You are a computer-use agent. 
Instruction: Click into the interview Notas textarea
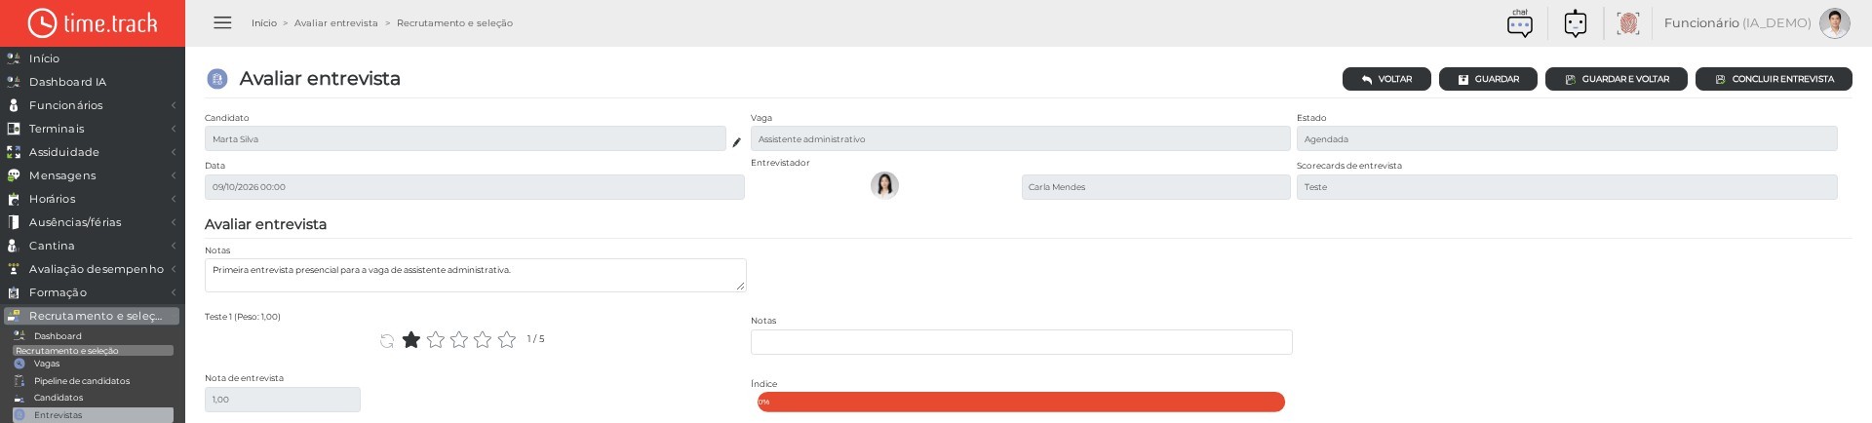coord(476,275)
